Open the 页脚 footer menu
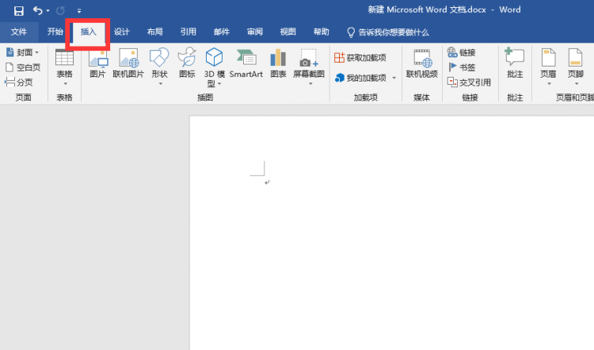The image size is (594, 350). pyautogui.click(x=576, y=67)
